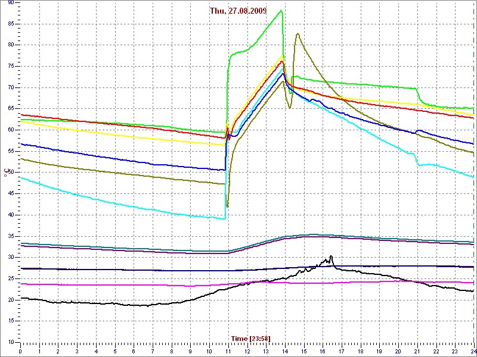The height and width of the screenshot is (357, 477).
Task: Select the 50 tick on temperature axis
Action: (11, 173)
